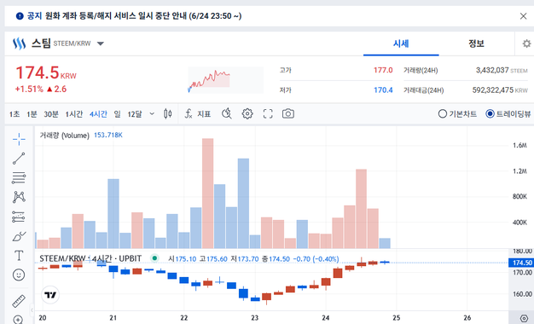Close the 공지 notice banner

pyautogui.click(x=524, y=16)
